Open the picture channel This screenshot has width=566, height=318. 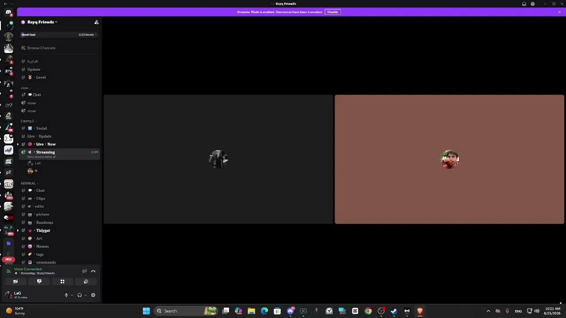tap(59, 214)
